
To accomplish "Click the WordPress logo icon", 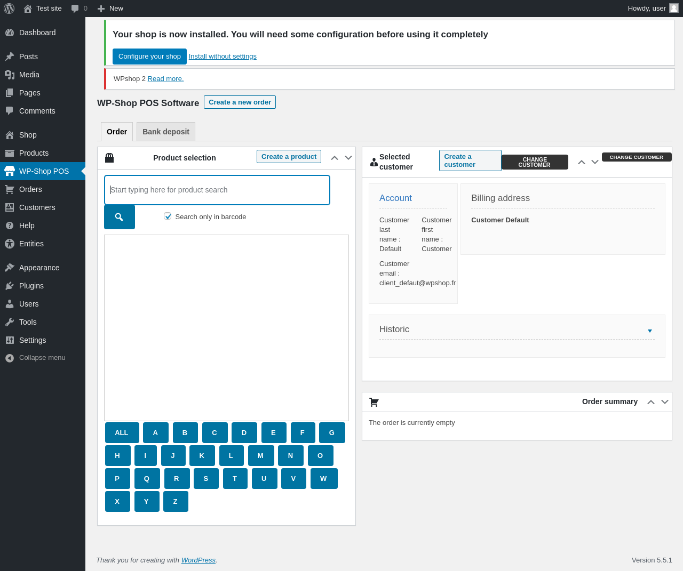I will pyautogui.click(x=9, y=9).
